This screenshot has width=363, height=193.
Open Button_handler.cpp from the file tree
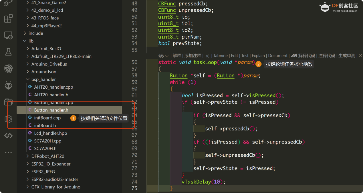(53, 102)
